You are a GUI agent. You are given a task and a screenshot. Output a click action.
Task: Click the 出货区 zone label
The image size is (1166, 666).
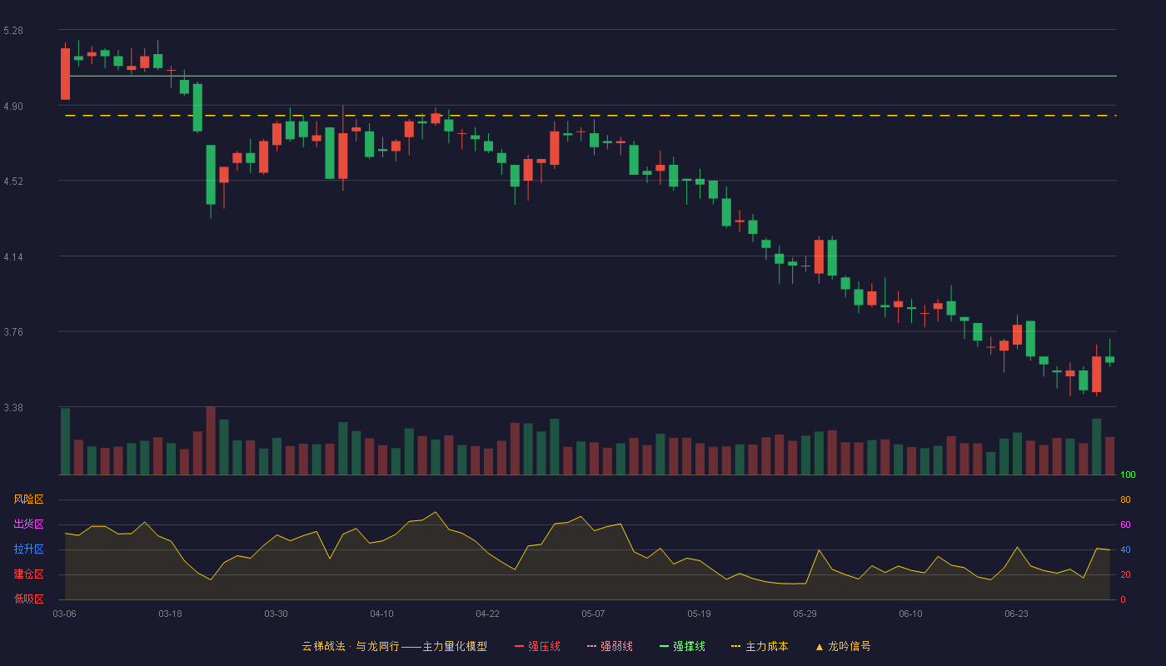tap(28, 524)
